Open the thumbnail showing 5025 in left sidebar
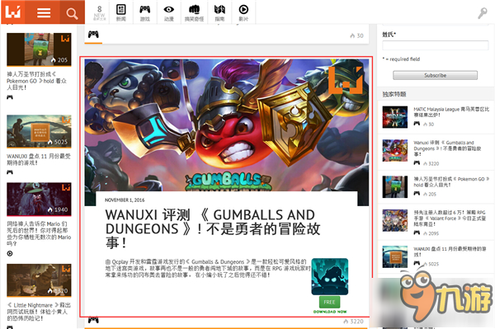Image resolution: width=495 pixels, height=329 pixels. pos(39,131)
